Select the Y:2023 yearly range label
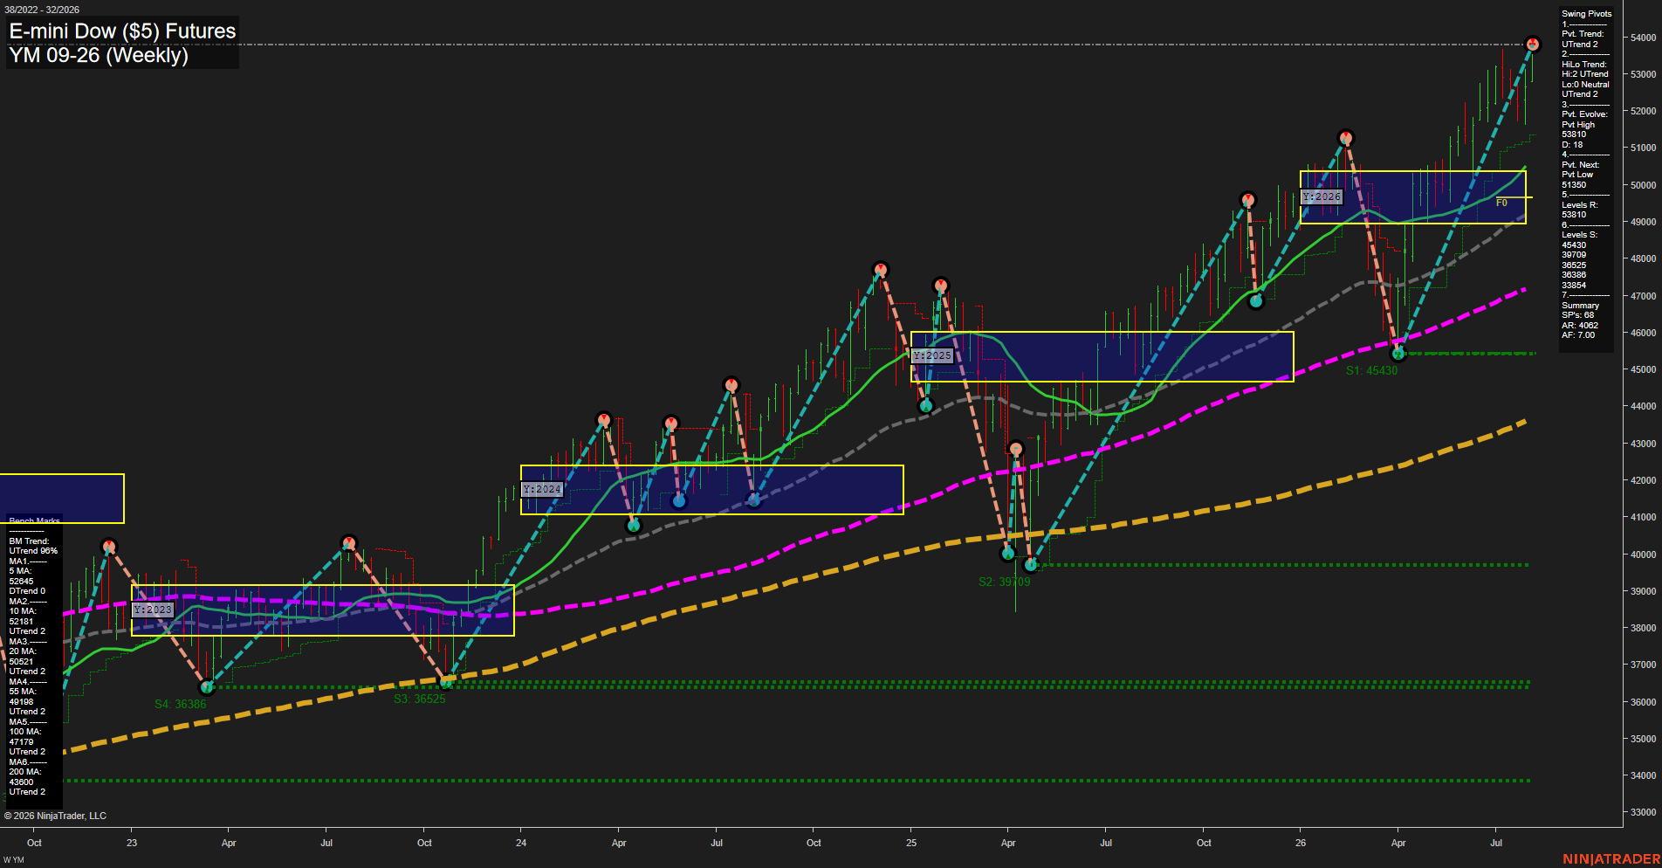Viewport: 1662px width, 868px height. (x=154, y=610)
